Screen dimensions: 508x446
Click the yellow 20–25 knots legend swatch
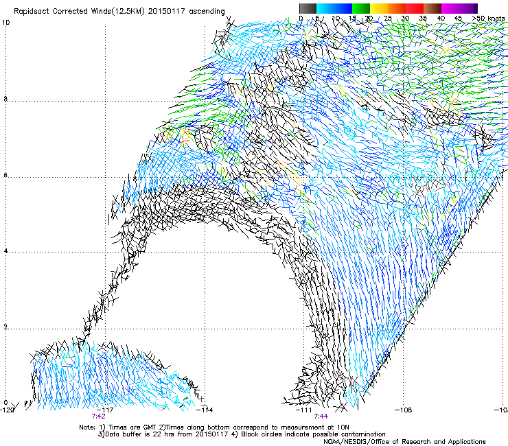(379, 8)
